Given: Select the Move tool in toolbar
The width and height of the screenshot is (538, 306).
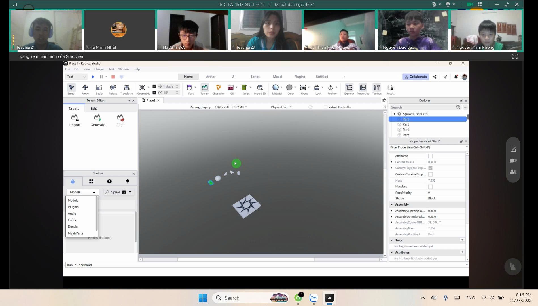Looking at the screenshot, I should [x=85, y=89].
